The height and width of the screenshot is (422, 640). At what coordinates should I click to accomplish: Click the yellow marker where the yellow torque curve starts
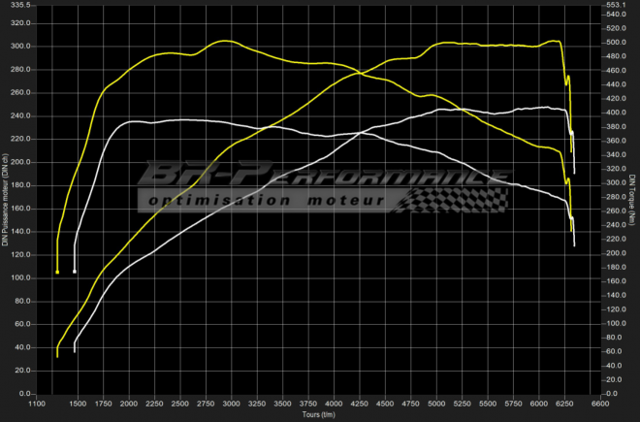click(57, 273)
